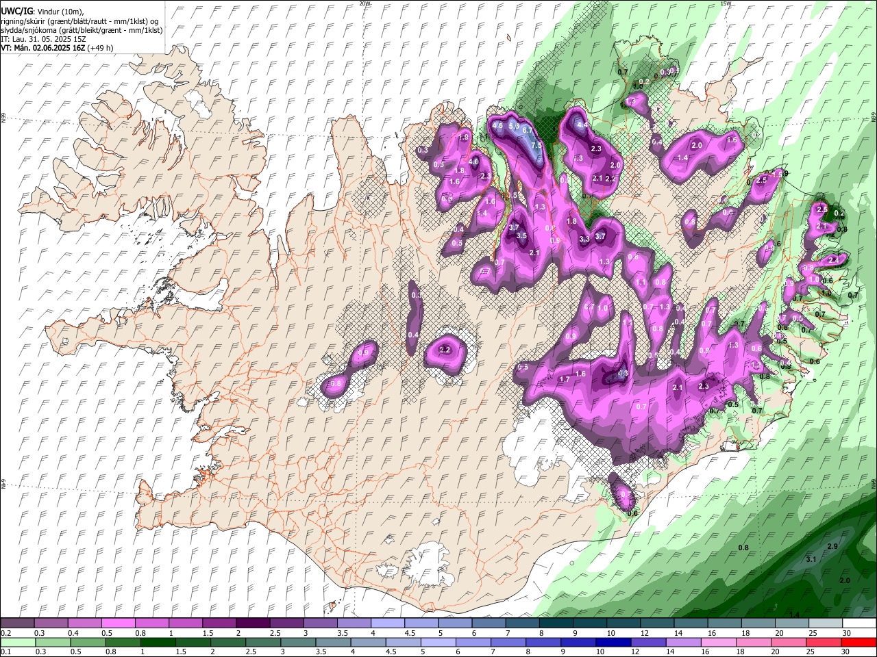Click the 3.1 value offshore in the southeast
The image size is (877, 657).
point(811,560)
